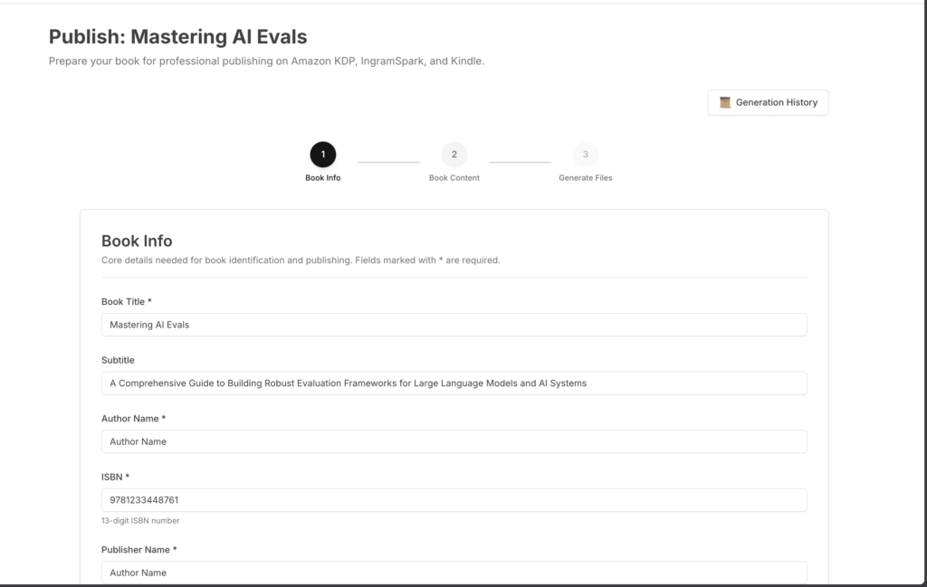Click the Book Info step label
This screenshot has height=587, width=927.
pyautogui.click(x=323, y=178)
